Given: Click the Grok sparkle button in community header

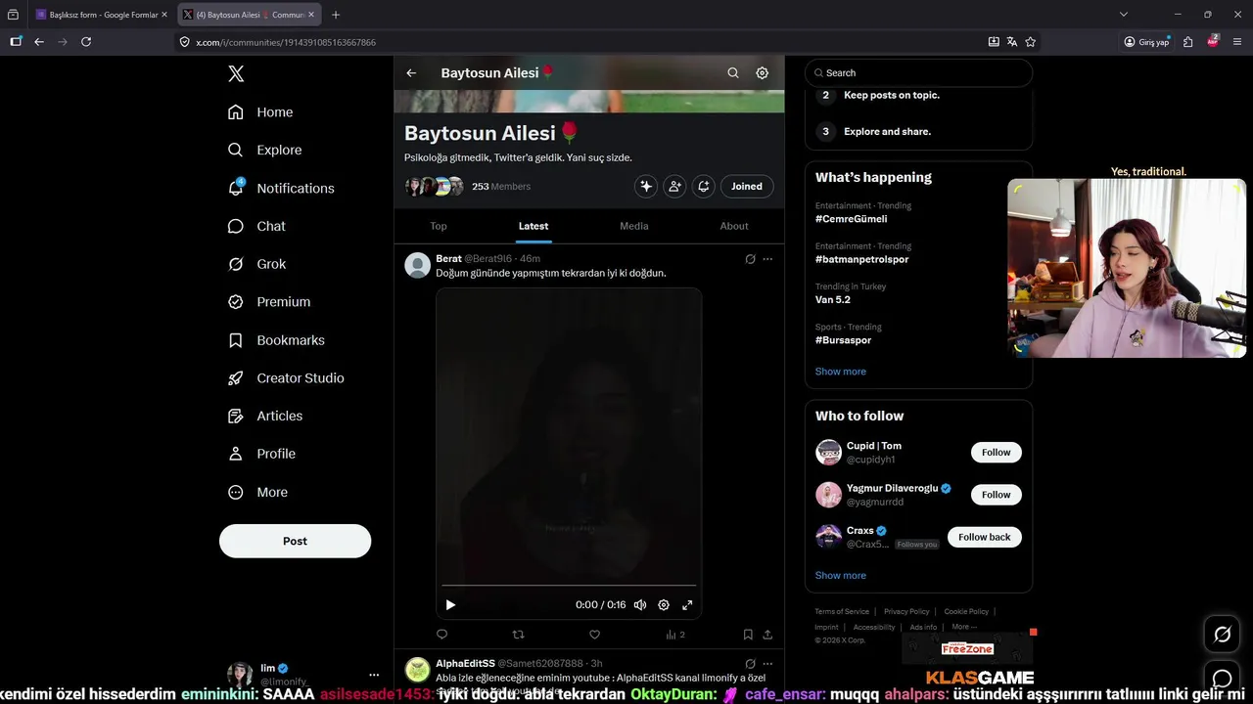Looking at the screenshot, I should coord(646,186).
